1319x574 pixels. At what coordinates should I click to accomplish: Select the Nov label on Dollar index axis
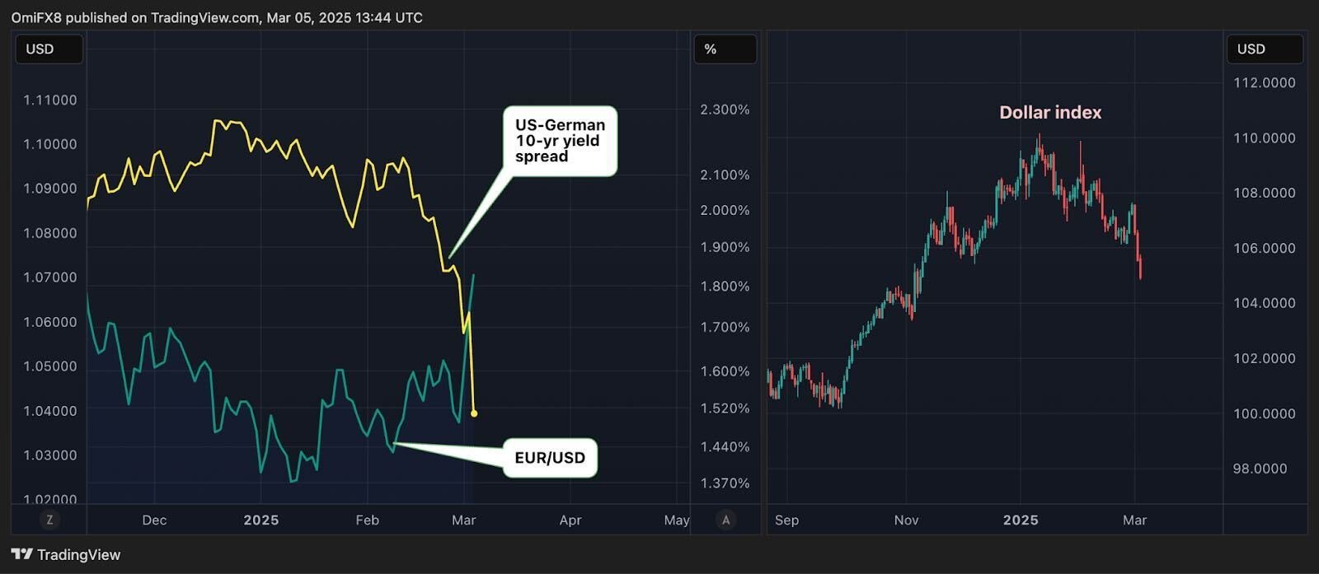906,520
